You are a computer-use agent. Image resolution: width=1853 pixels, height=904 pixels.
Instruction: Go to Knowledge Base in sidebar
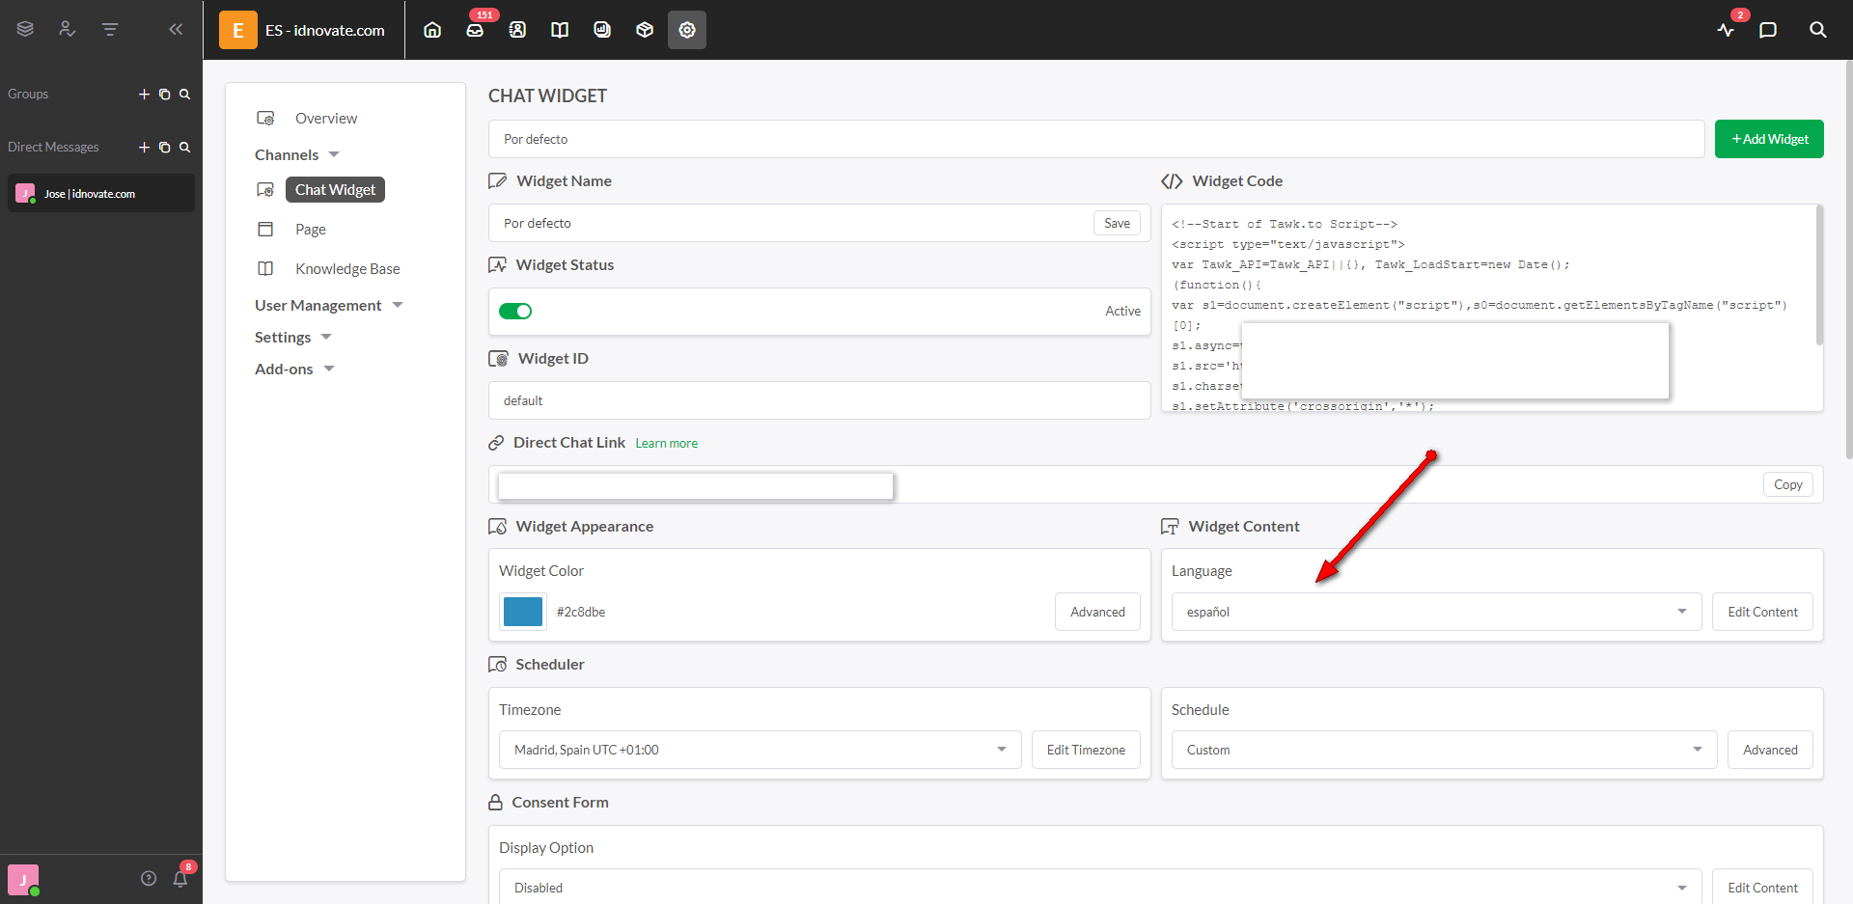click(x=346, y=268)
